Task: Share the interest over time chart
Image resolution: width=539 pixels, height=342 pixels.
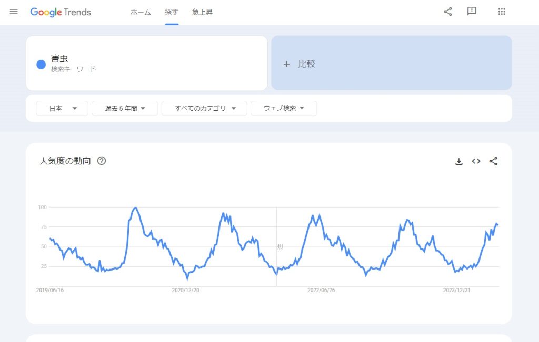Action: click(493, 161)
